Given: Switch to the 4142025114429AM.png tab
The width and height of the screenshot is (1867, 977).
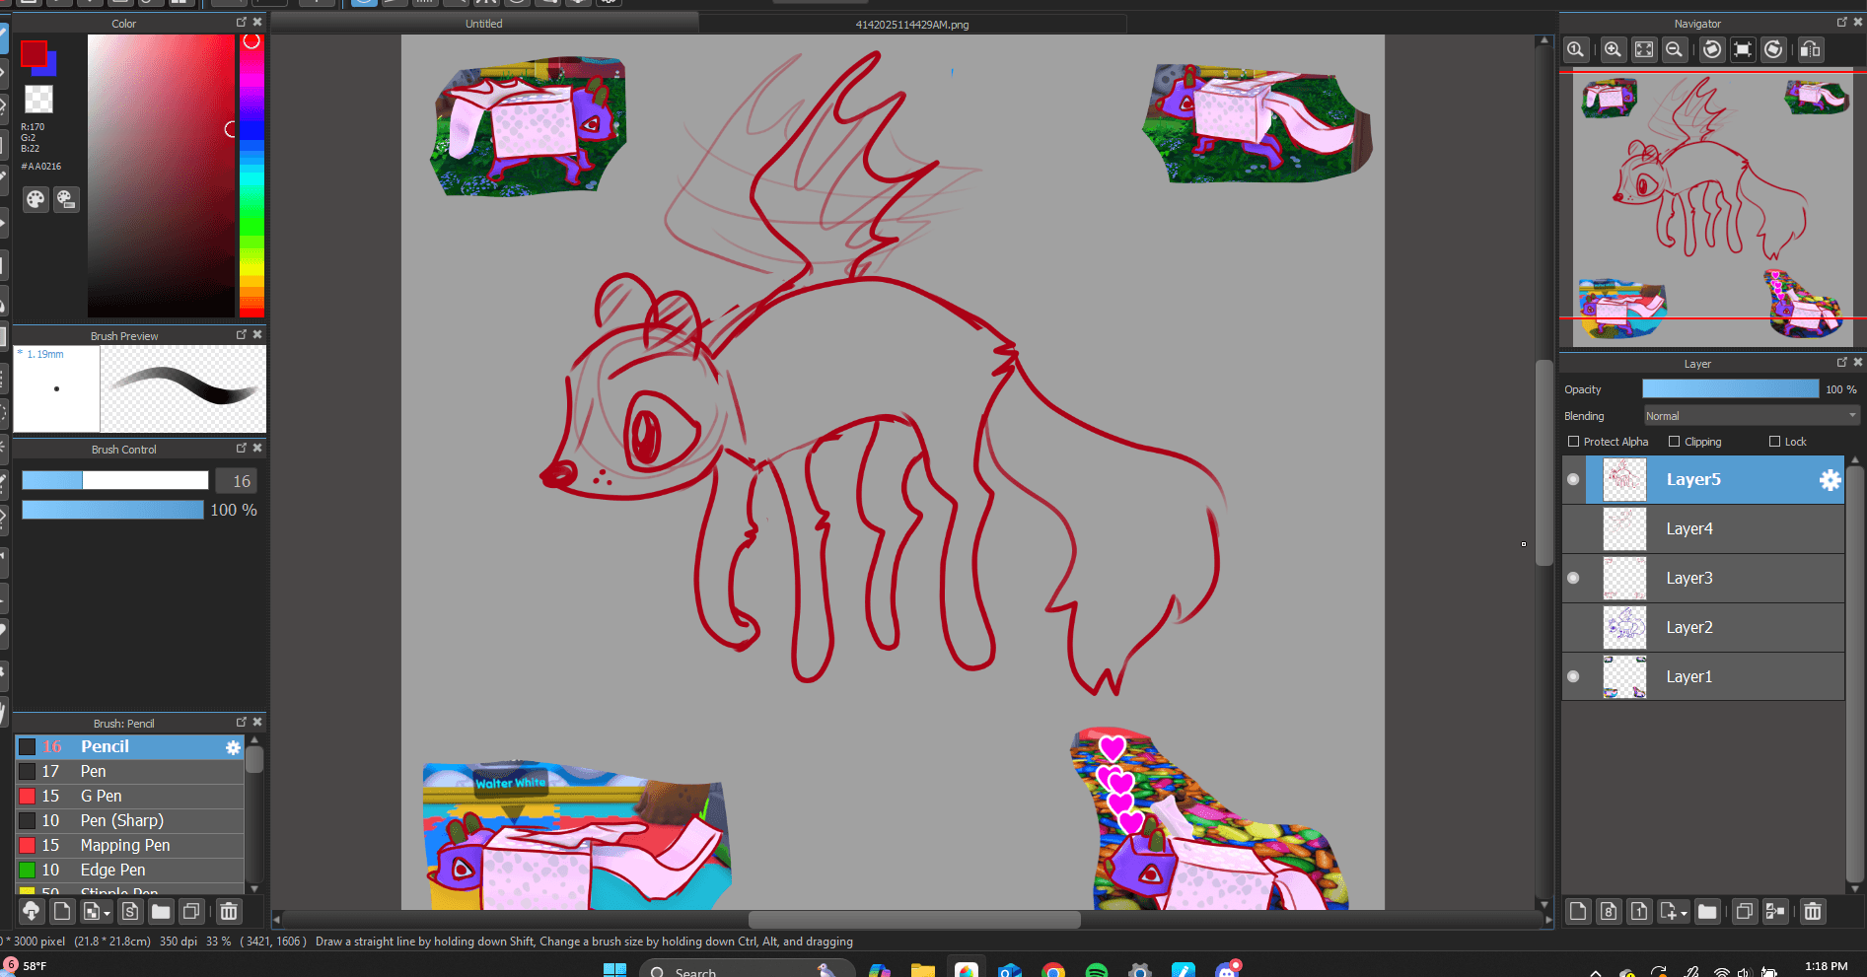Looking at the screenshot, I should (911, 25).
